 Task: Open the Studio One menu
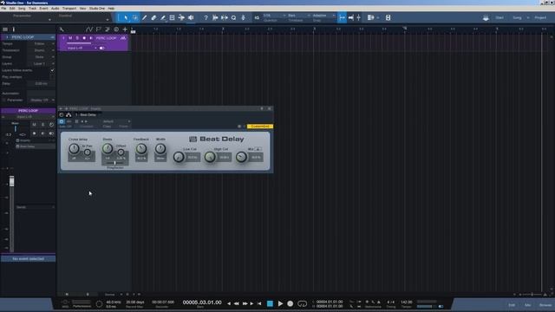coord(96,8)
